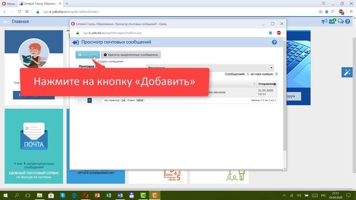Viewport: 356px width, 200px height.
Task: Click the back arrow icon beside the main page title
Action: [x=6, y=22]
